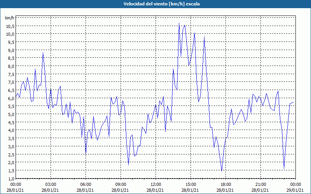
Task: Click the chart title 'Velocidad del viento [km/h] escala'
Action: (x=161, y=4)
